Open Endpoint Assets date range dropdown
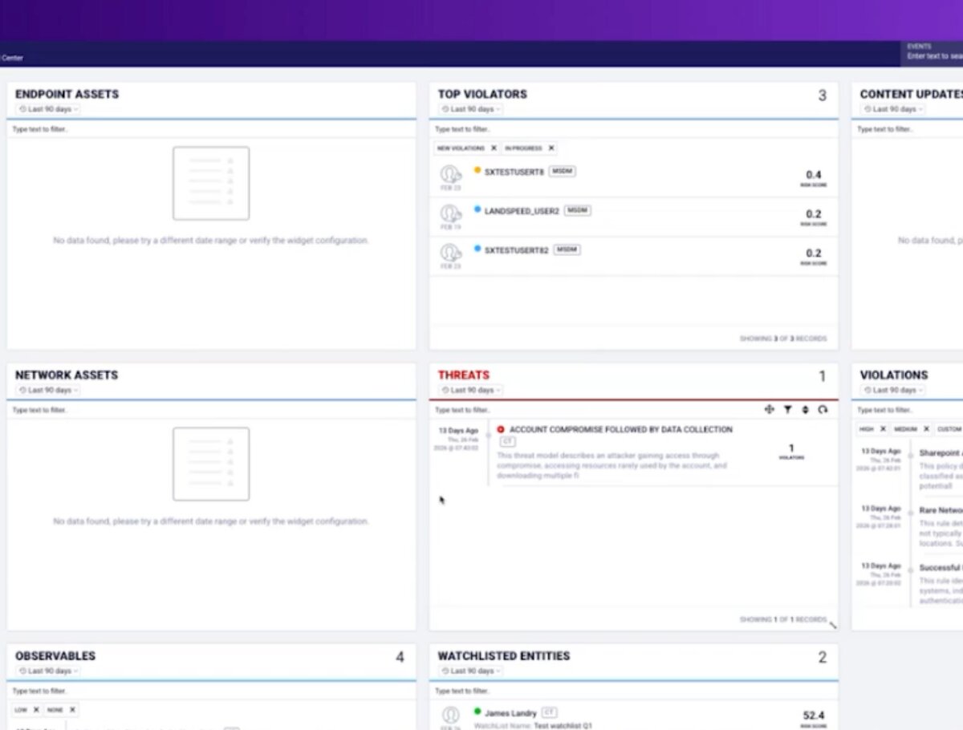This screenshot has height=730, width=963. pos(48,109)
